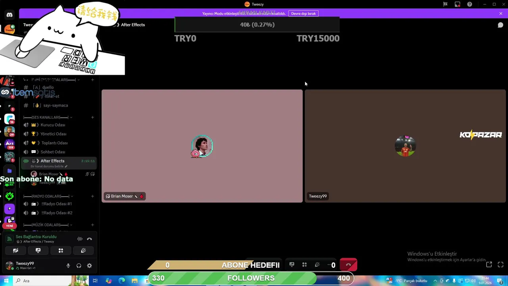
Task: Click the Devre dışı bırak button
Action: coord(303,14)
